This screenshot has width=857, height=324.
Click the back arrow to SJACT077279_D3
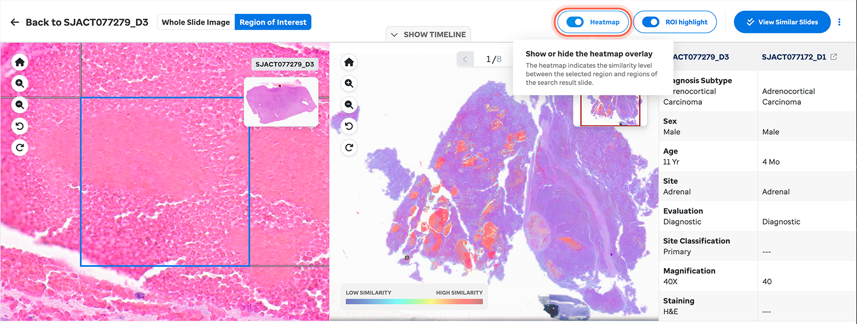[x=15, y=22]
